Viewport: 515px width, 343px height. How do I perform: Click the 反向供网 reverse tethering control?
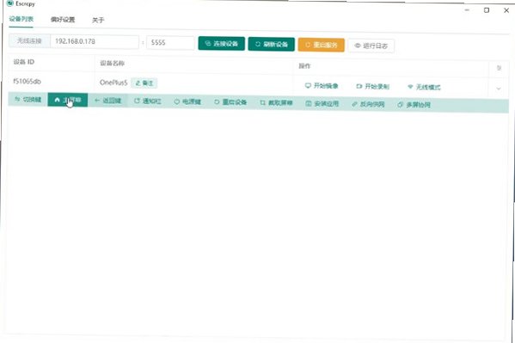coord(368,105)
